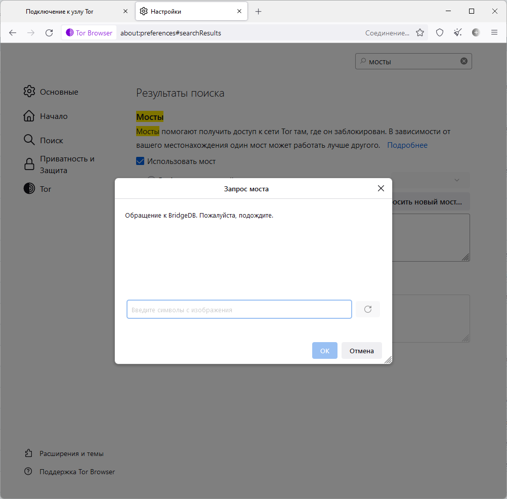Open Поиск settings category
This screenshot has width=507, height=499.
[43, 140]
